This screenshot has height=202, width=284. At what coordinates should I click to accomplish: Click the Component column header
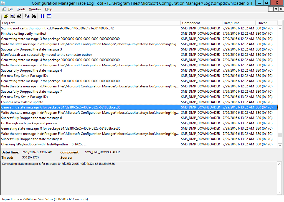[201, 23]
